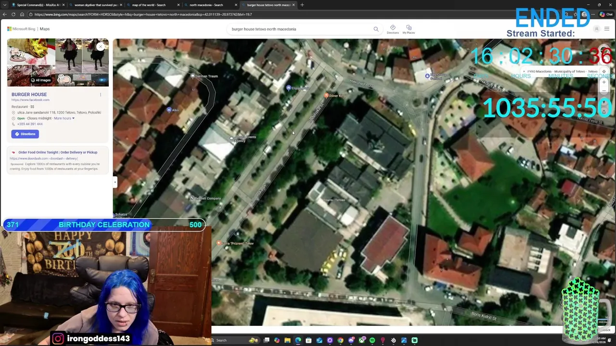Open the facebook.com website link
The height and width of the screenshot is (346, 616).
(x=30, y=100)
